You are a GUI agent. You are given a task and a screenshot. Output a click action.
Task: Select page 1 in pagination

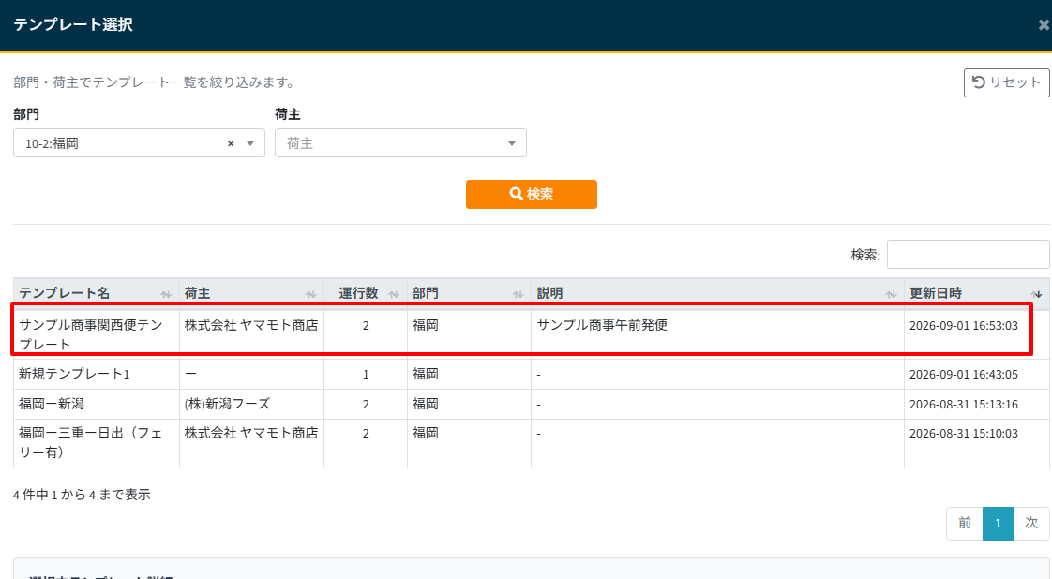point(999,524)
